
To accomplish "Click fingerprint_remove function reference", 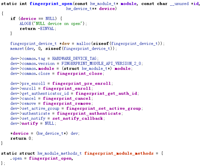I will (67, 103).
